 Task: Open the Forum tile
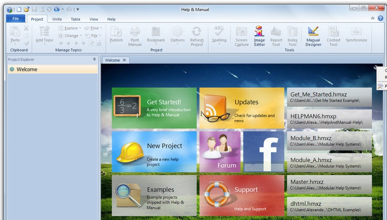click(x=220, y=152)
